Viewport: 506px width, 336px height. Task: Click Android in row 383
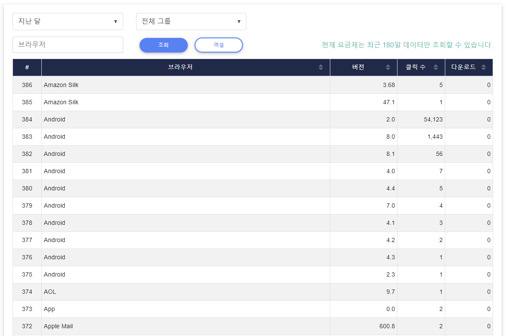54,137
